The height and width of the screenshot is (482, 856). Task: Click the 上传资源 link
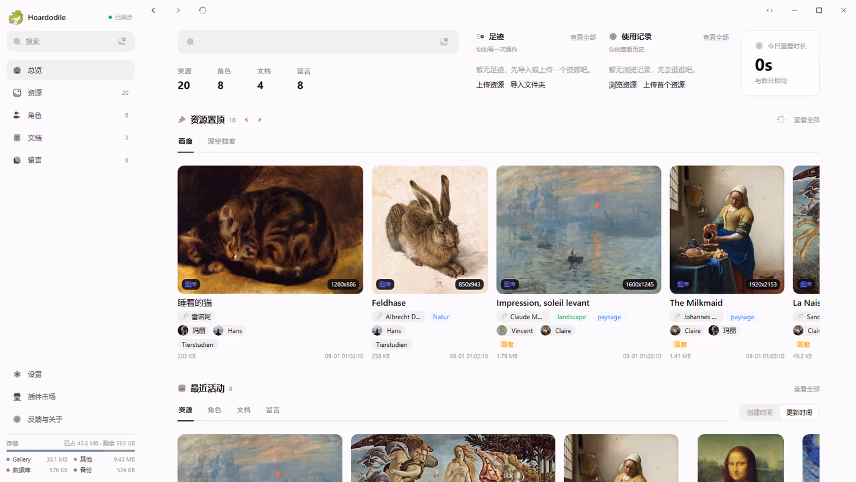(x=490, y=85)
